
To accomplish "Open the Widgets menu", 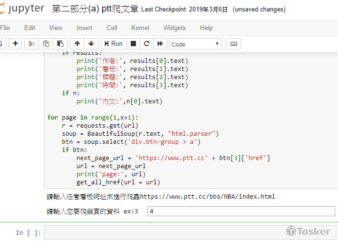I will pyautogui.click(x=174, y=28).
